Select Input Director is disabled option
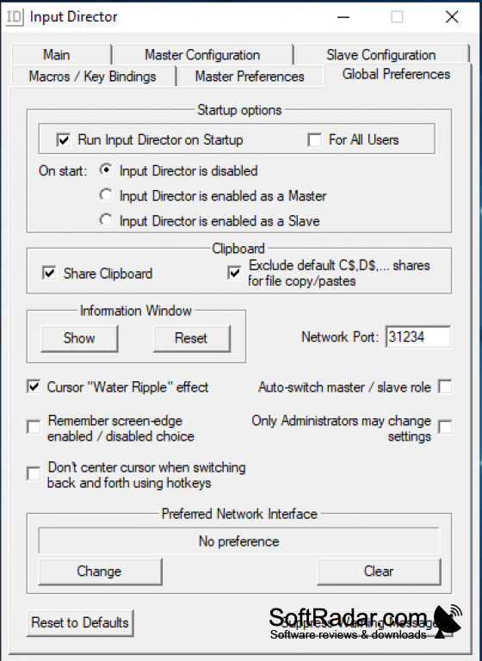The image size is (482, 661). [x=106, y=170]
